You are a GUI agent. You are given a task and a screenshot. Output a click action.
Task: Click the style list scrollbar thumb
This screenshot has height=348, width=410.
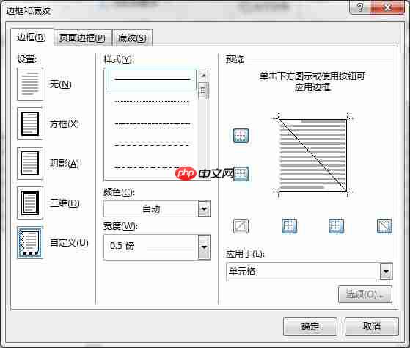(x=203, y=90)
